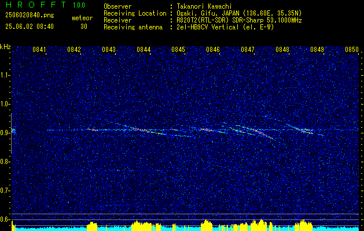Click the 0844 time marker
364x231 pixels.
pos(144,50)
